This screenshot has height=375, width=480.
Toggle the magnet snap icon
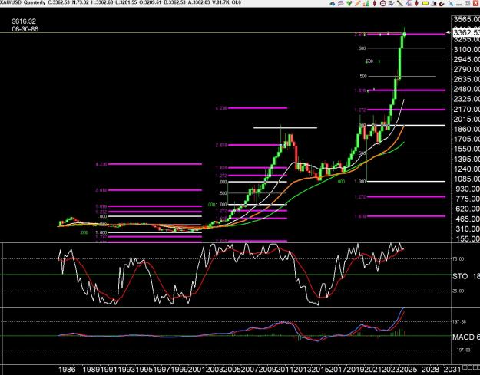click(442, 3)
